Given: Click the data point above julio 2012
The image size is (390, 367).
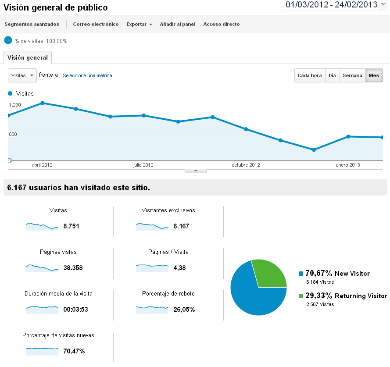Looking at the screenshot, I should (x=143, y=115).
